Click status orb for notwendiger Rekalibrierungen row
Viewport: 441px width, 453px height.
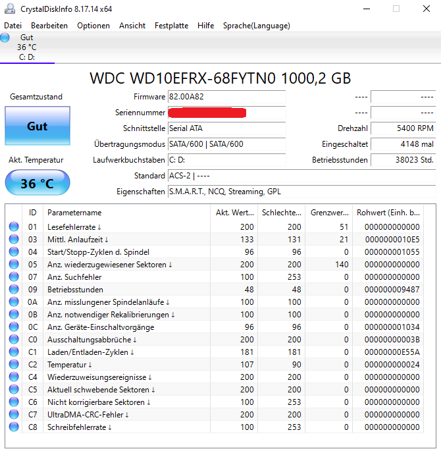14,314
